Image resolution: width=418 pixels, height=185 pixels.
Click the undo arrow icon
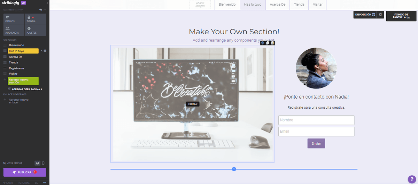[41, 10]
